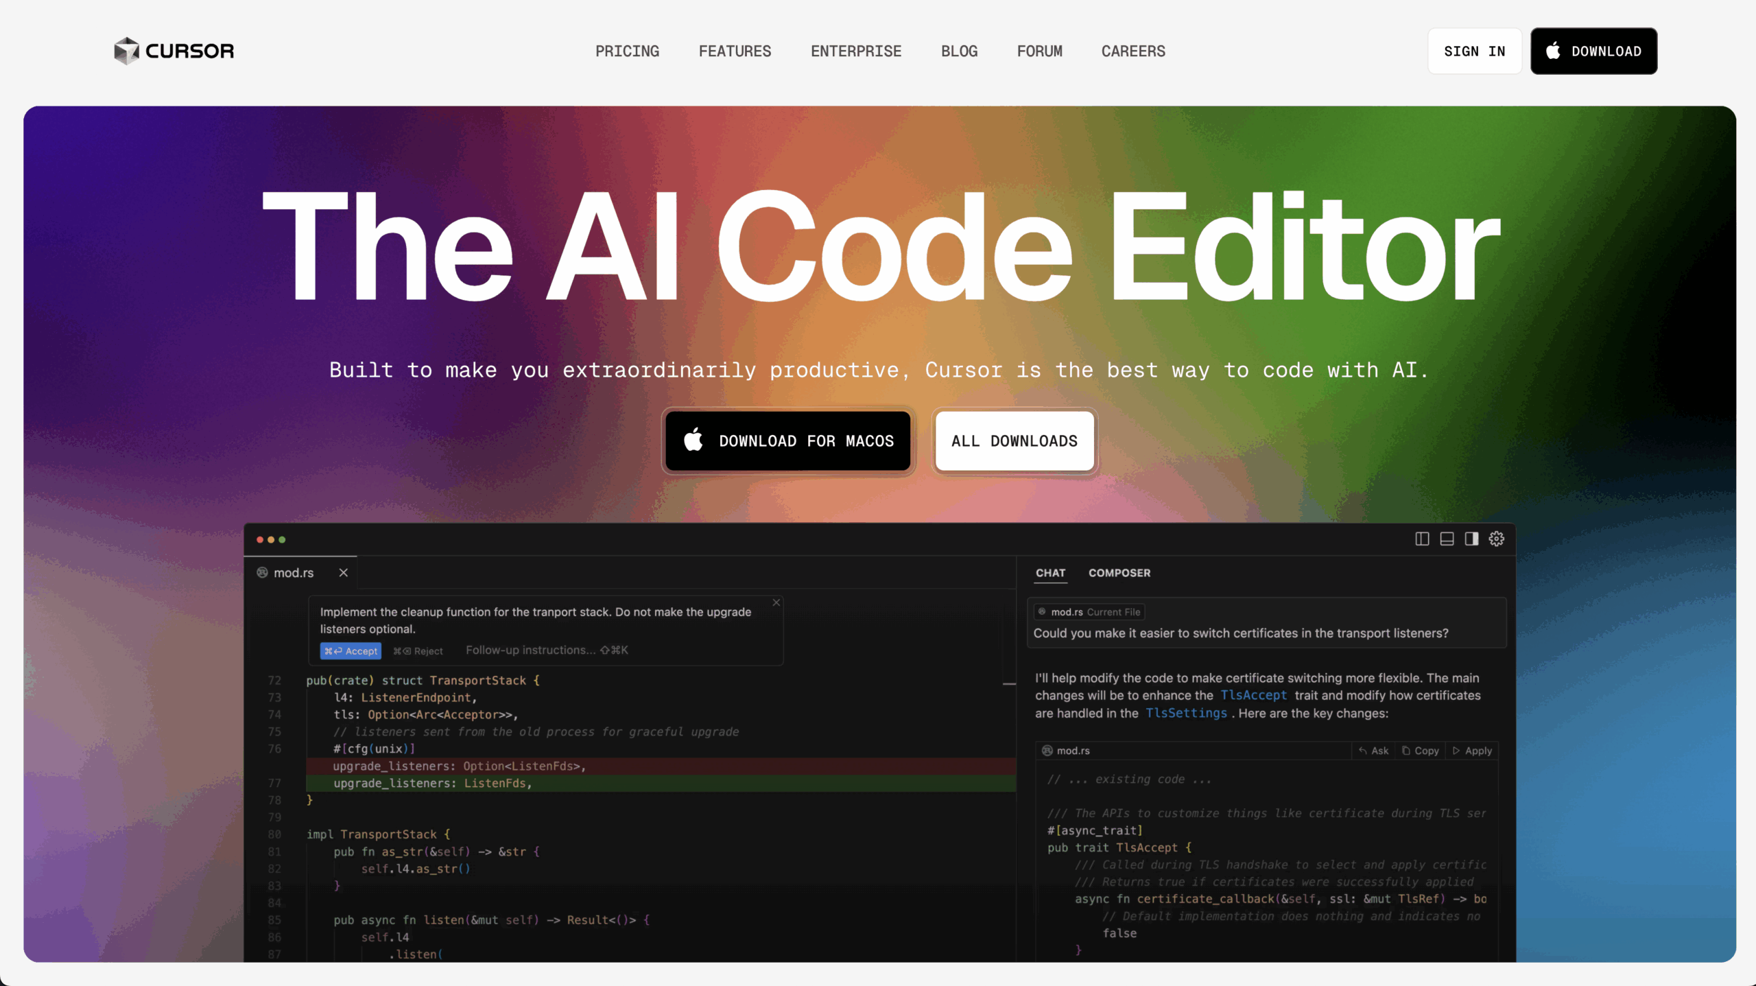Click the Sign In button
The height and width of the screenshot is (986, 1756).
[1474, 51]
